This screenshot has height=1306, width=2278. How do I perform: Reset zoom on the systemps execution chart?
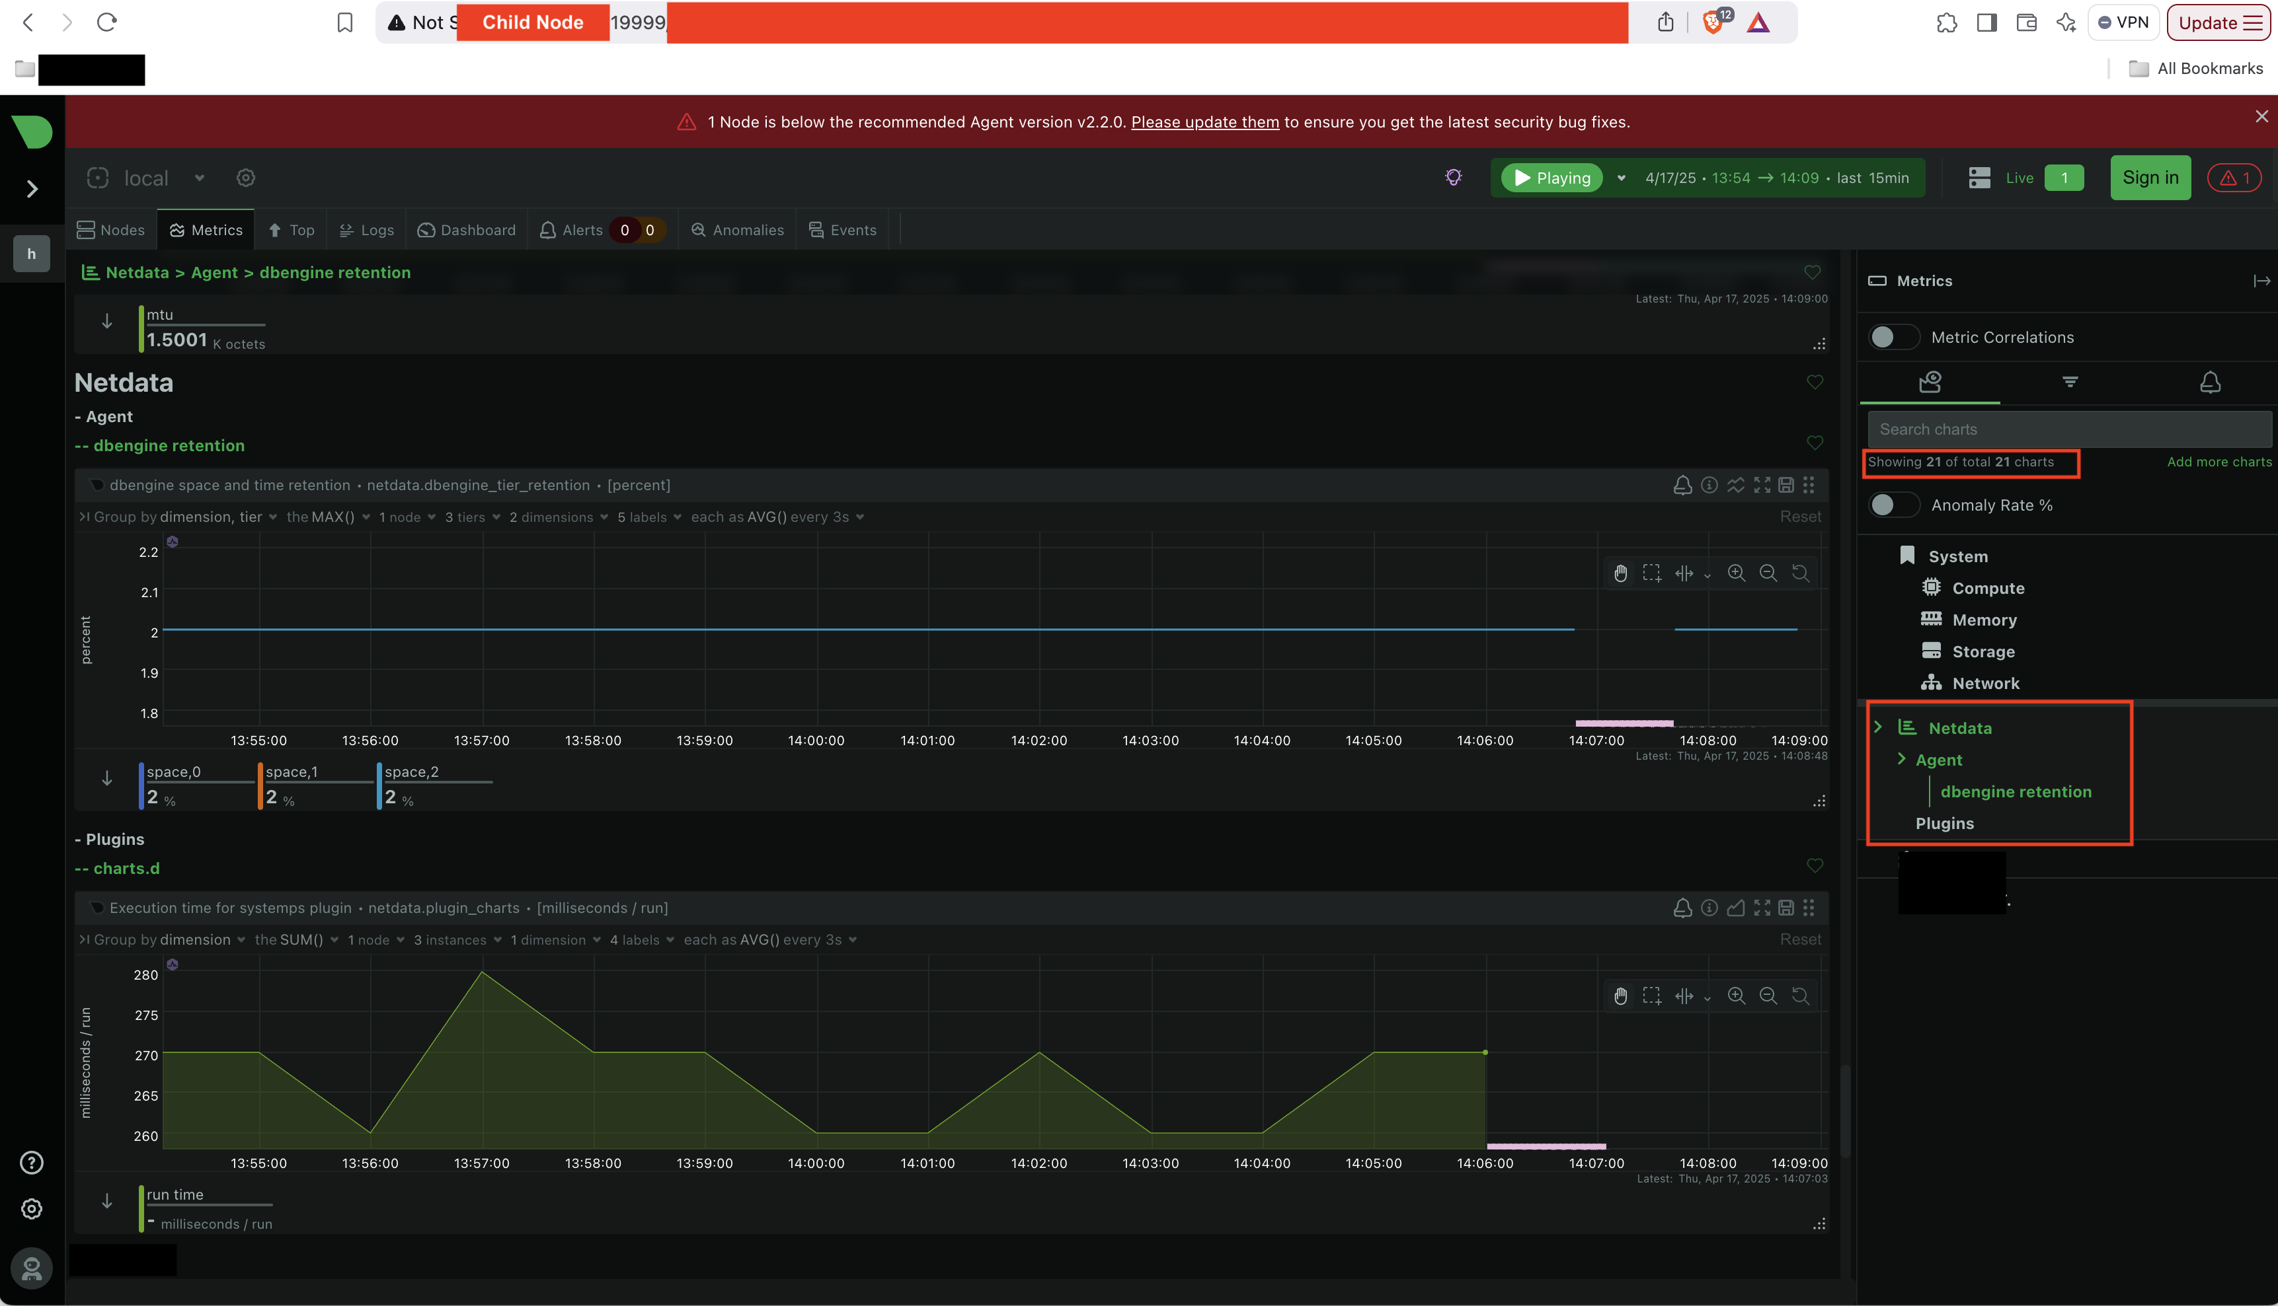tap(1799, 996)
